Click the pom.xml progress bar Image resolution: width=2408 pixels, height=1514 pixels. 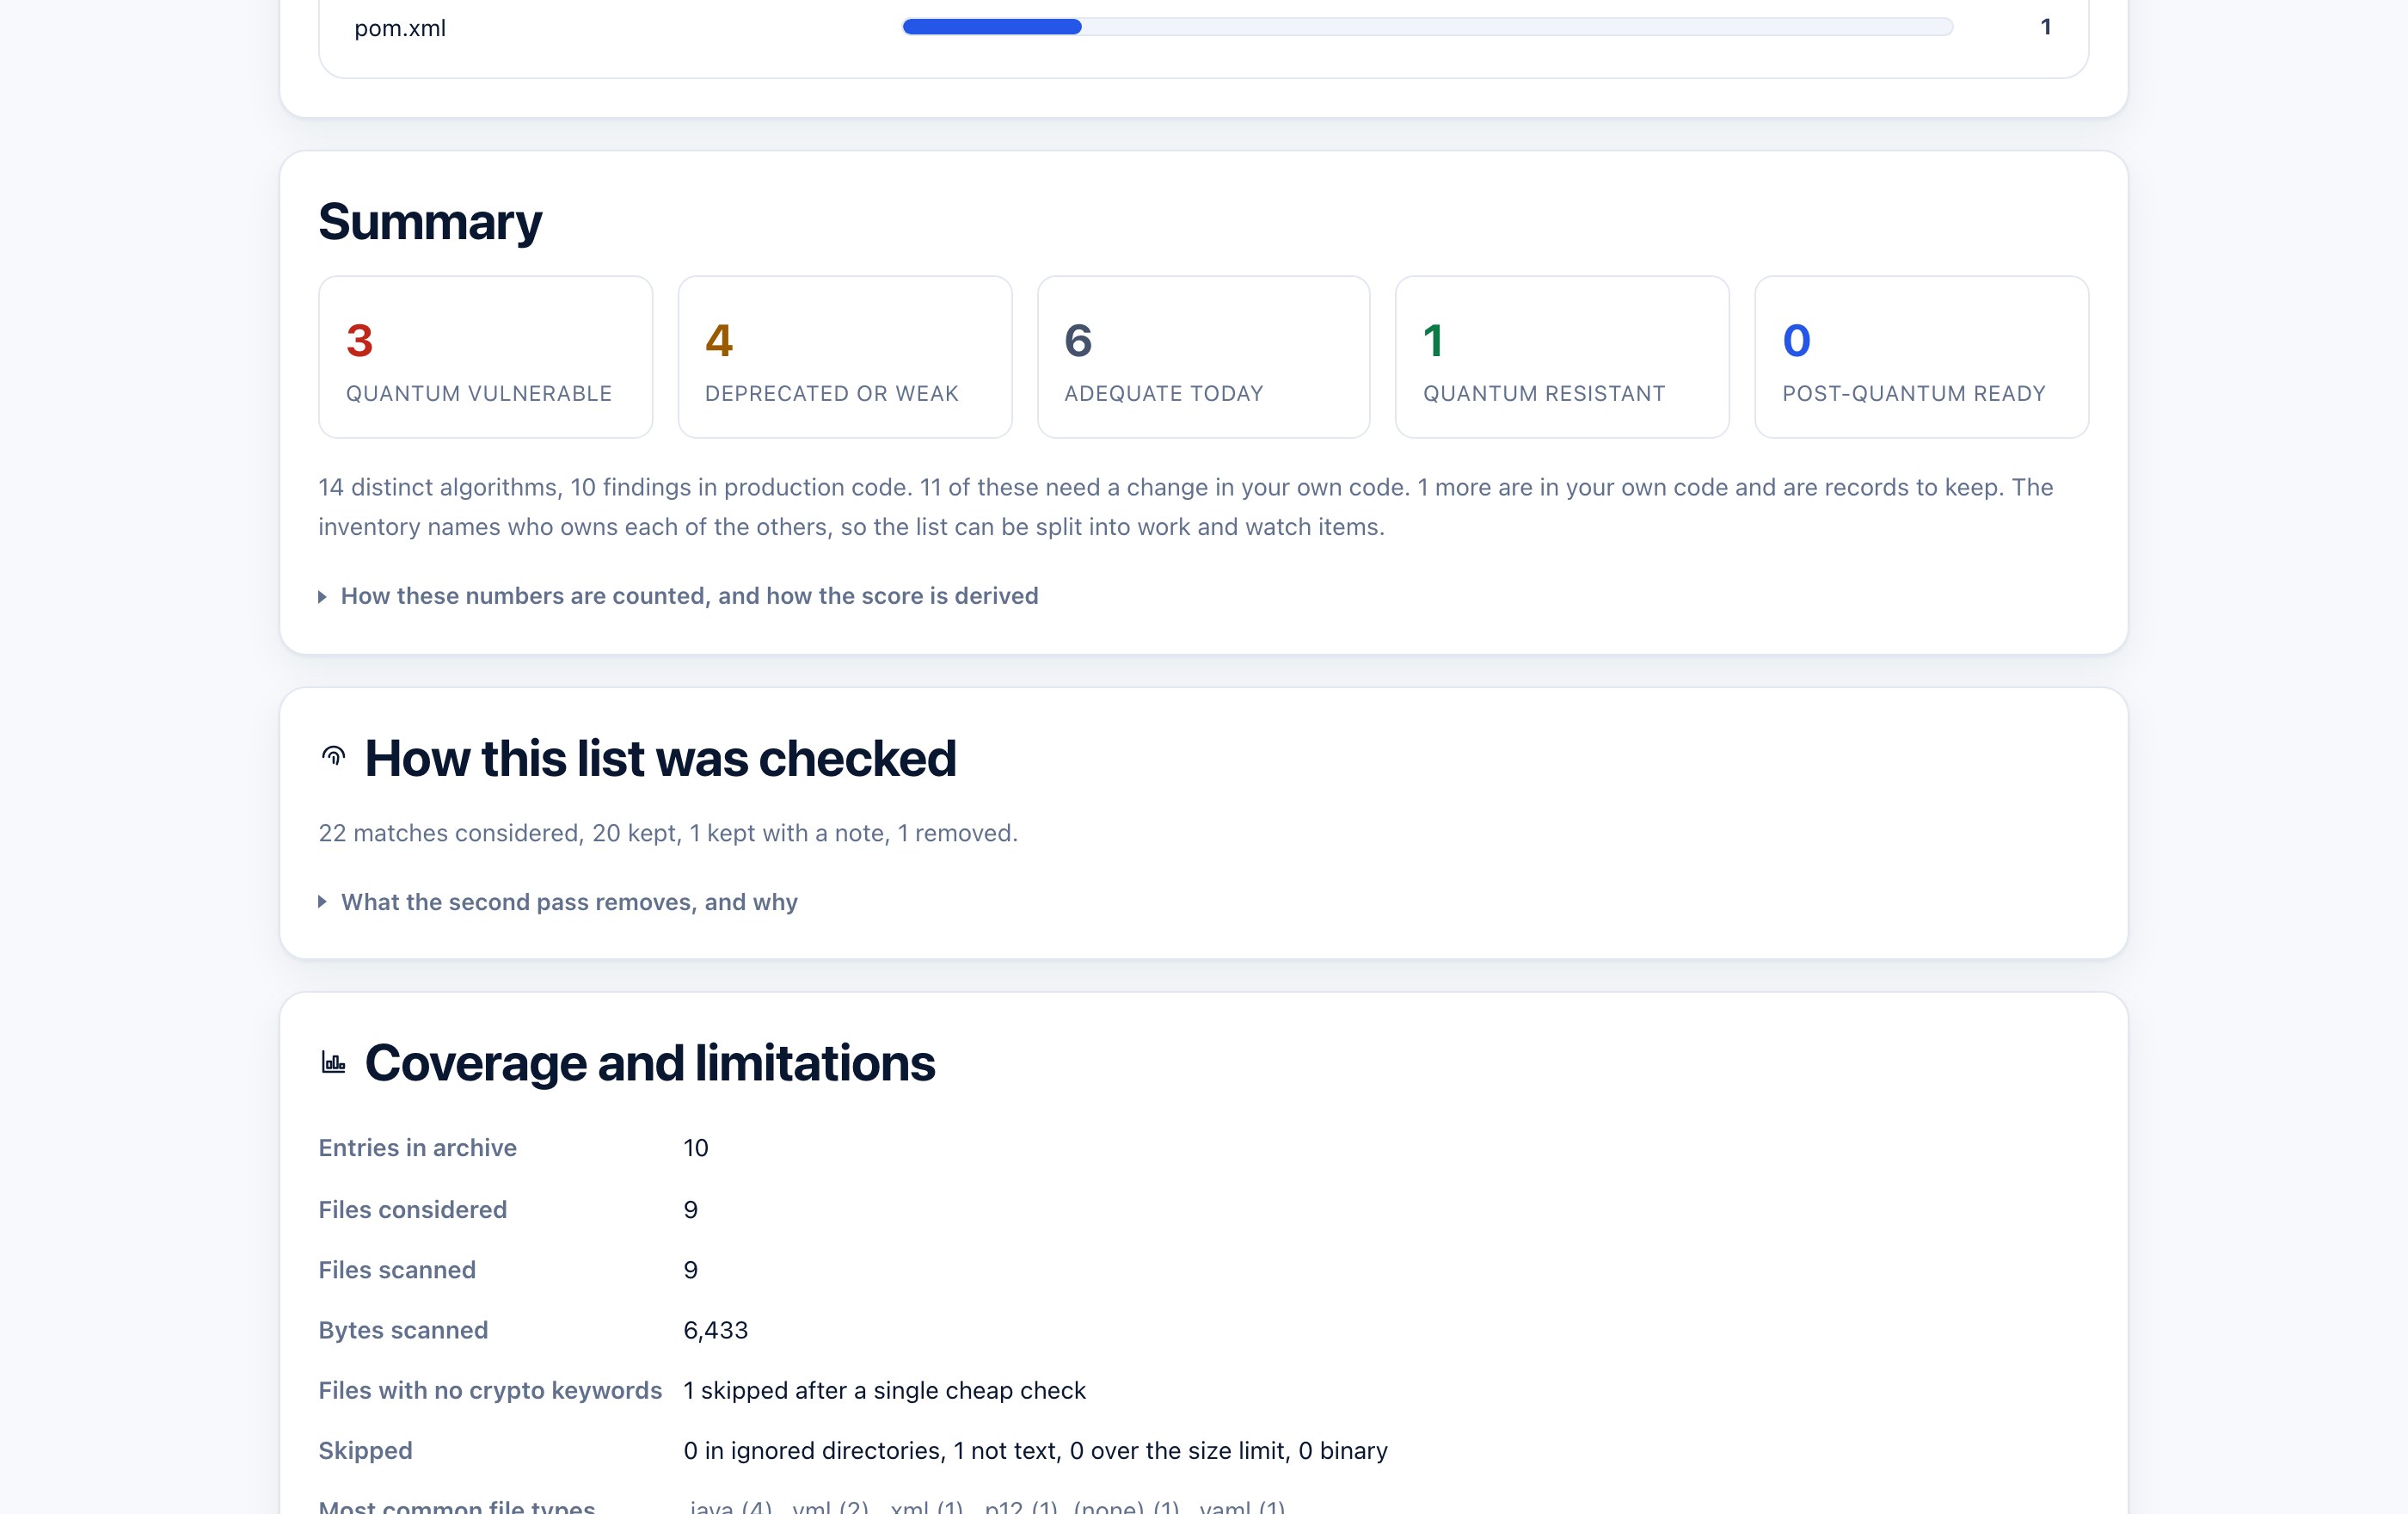point(1427,27)
